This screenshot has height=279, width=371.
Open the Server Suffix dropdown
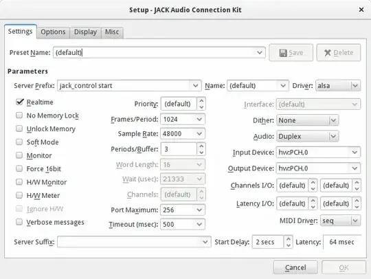point(205,242)
